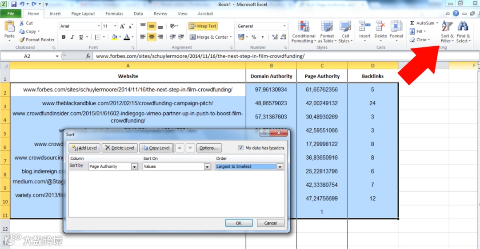Click Options button in Sort dialog
Viewport: 480px width, 249px height.
click(x=209, y=148)
